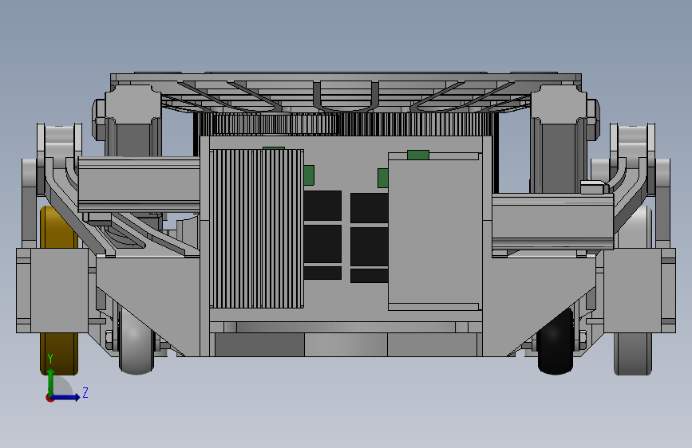692x448 pixels.
Task: Select the circular slotted top plate
Action: pyautogui.click(x=346, y=92)
